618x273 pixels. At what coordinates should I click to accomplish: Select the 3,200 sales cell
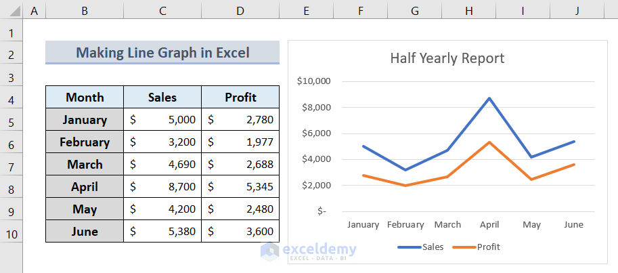(162, 142)
